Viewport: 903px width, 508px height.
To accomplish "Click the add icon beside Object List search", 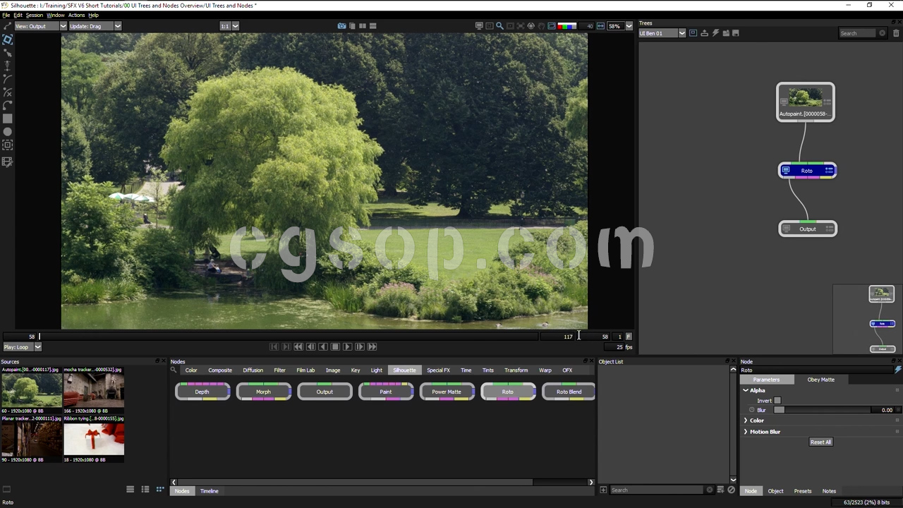I will point(603,490).
